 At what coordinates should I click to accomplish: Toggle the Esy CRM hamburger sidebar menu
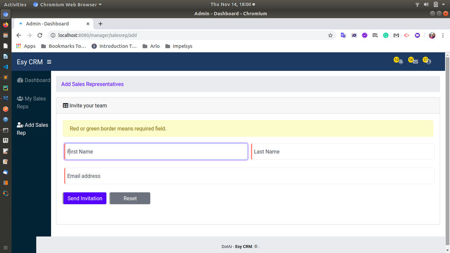(49, 62)
